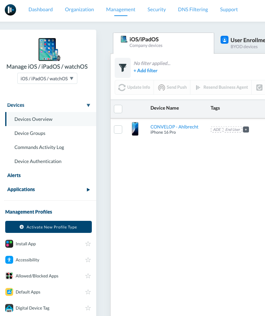Star the Install App profile as favorite

(88, 244)
